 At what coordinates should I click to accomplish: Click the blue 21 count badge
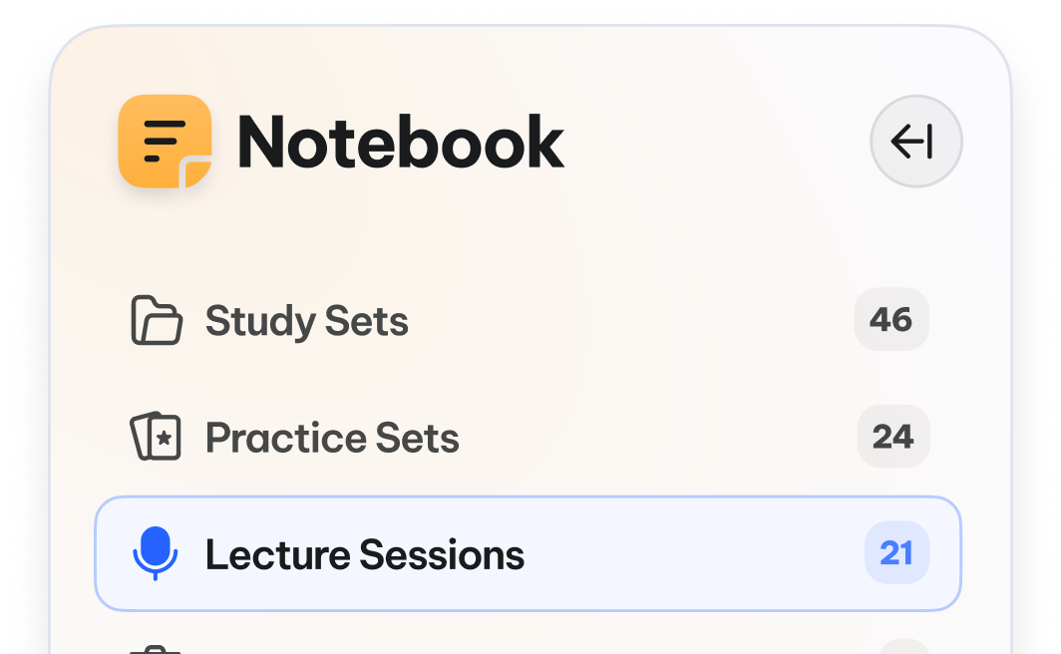[x=896, y=552]
